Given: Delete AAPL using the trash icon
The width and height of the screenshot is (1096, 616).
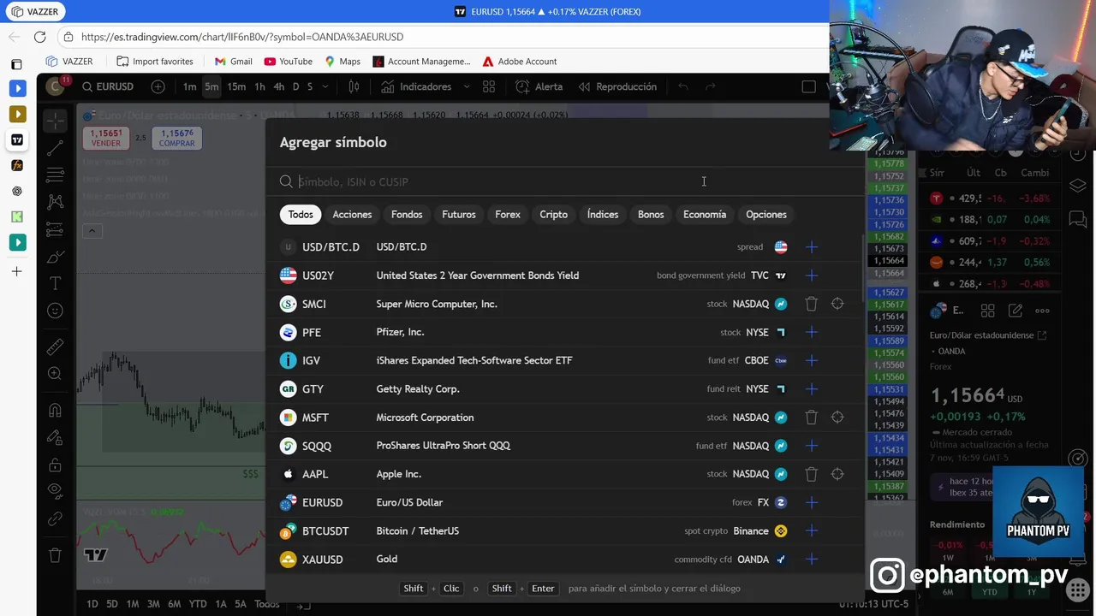Looking at the screenshot, I should pyautogui.click(x=812, y=474).
